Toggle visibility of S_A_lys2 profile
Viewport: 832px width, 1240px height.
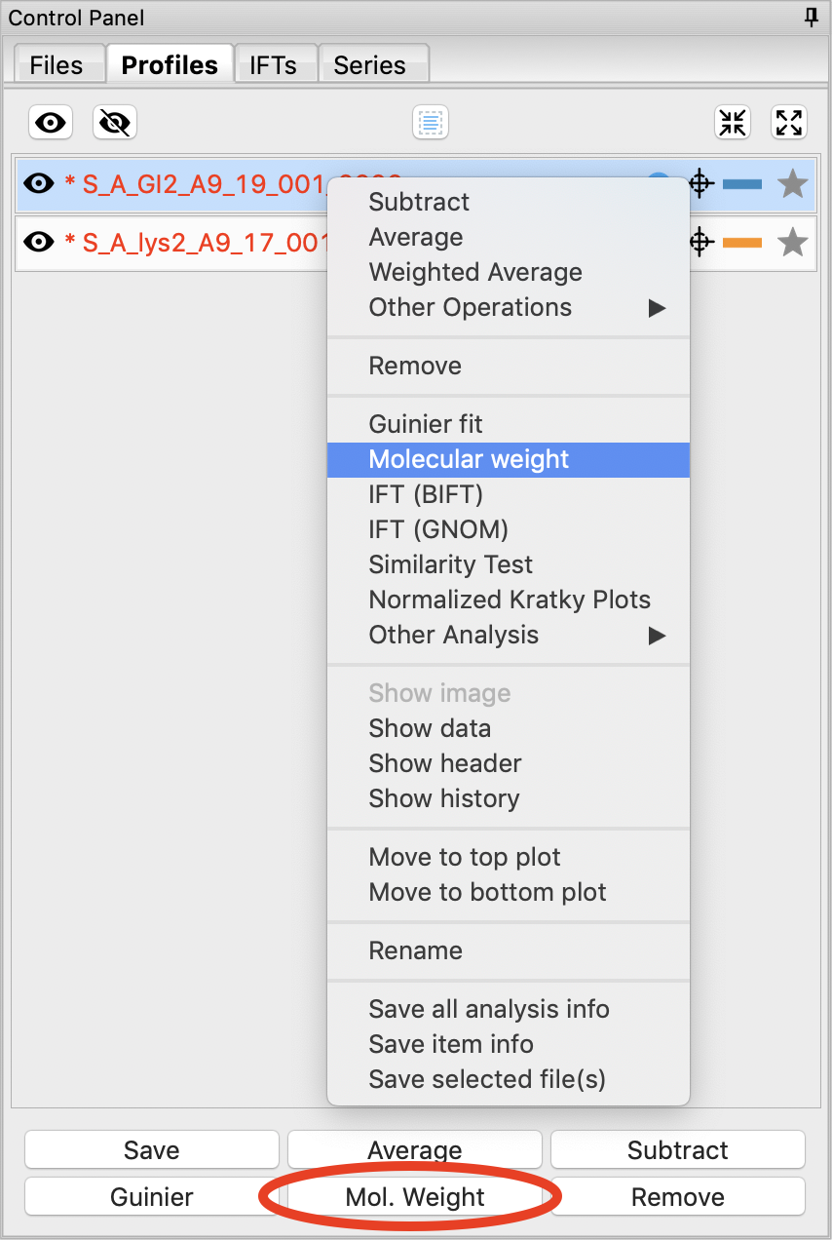39,242
